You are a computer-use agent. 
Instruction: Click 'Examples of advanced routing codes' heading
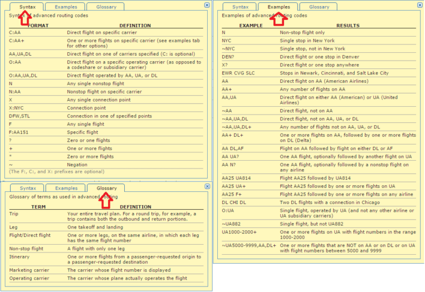point(264,16)
